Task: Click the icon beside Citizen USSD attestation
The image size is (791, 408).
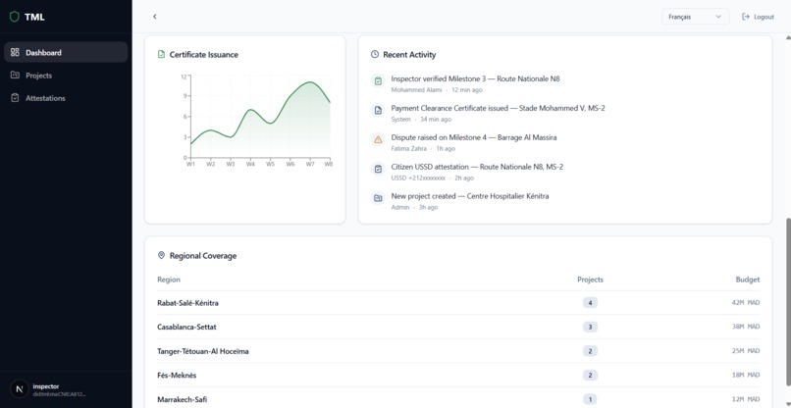Action: point(378,169)
